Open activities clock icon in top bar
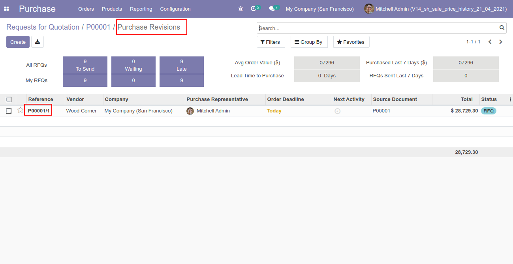This screenshot has height=264, width=513. coord(254,9)
